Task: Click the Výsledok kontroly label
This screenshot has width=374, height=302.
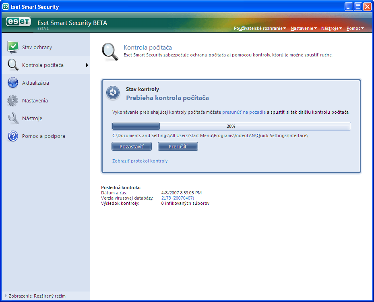Action: click(120, 203)
